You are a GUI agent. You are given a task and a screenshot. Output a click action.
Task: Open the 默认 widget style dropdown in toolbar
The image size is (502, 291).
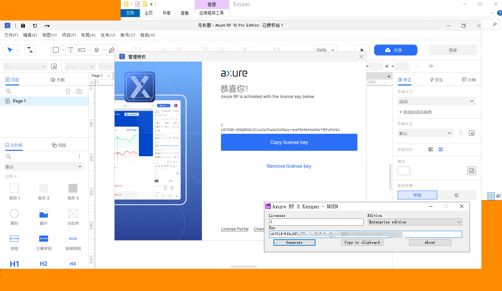25,66
